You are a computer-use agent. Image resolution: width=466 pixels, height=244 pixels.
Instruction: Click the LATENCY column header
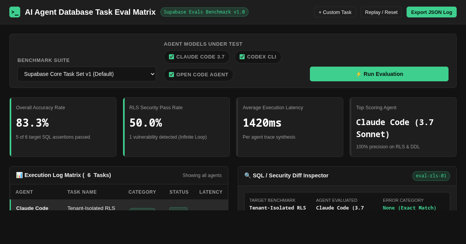click(211, 192)
